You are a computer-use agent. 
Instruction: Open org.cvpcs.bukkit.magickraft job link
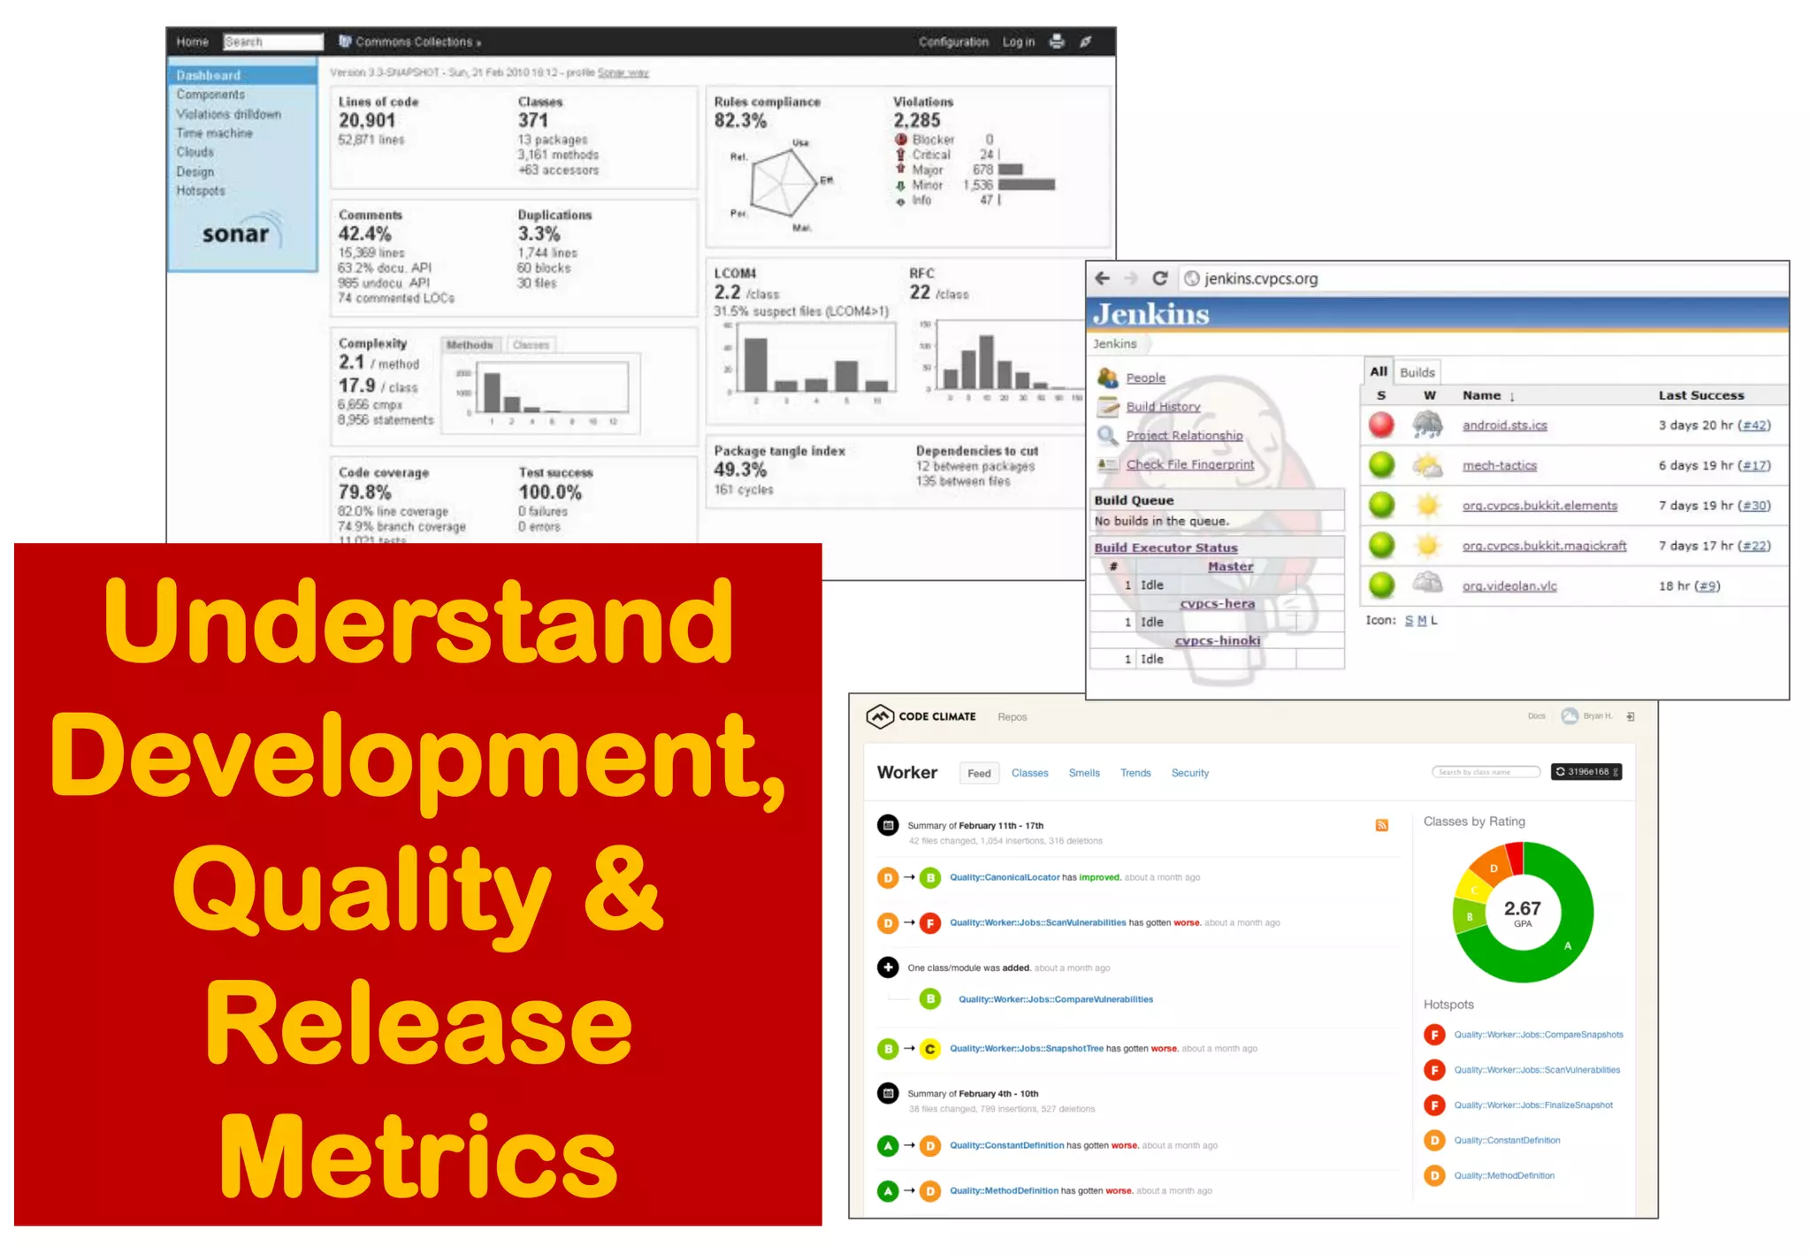(1544, 546)
